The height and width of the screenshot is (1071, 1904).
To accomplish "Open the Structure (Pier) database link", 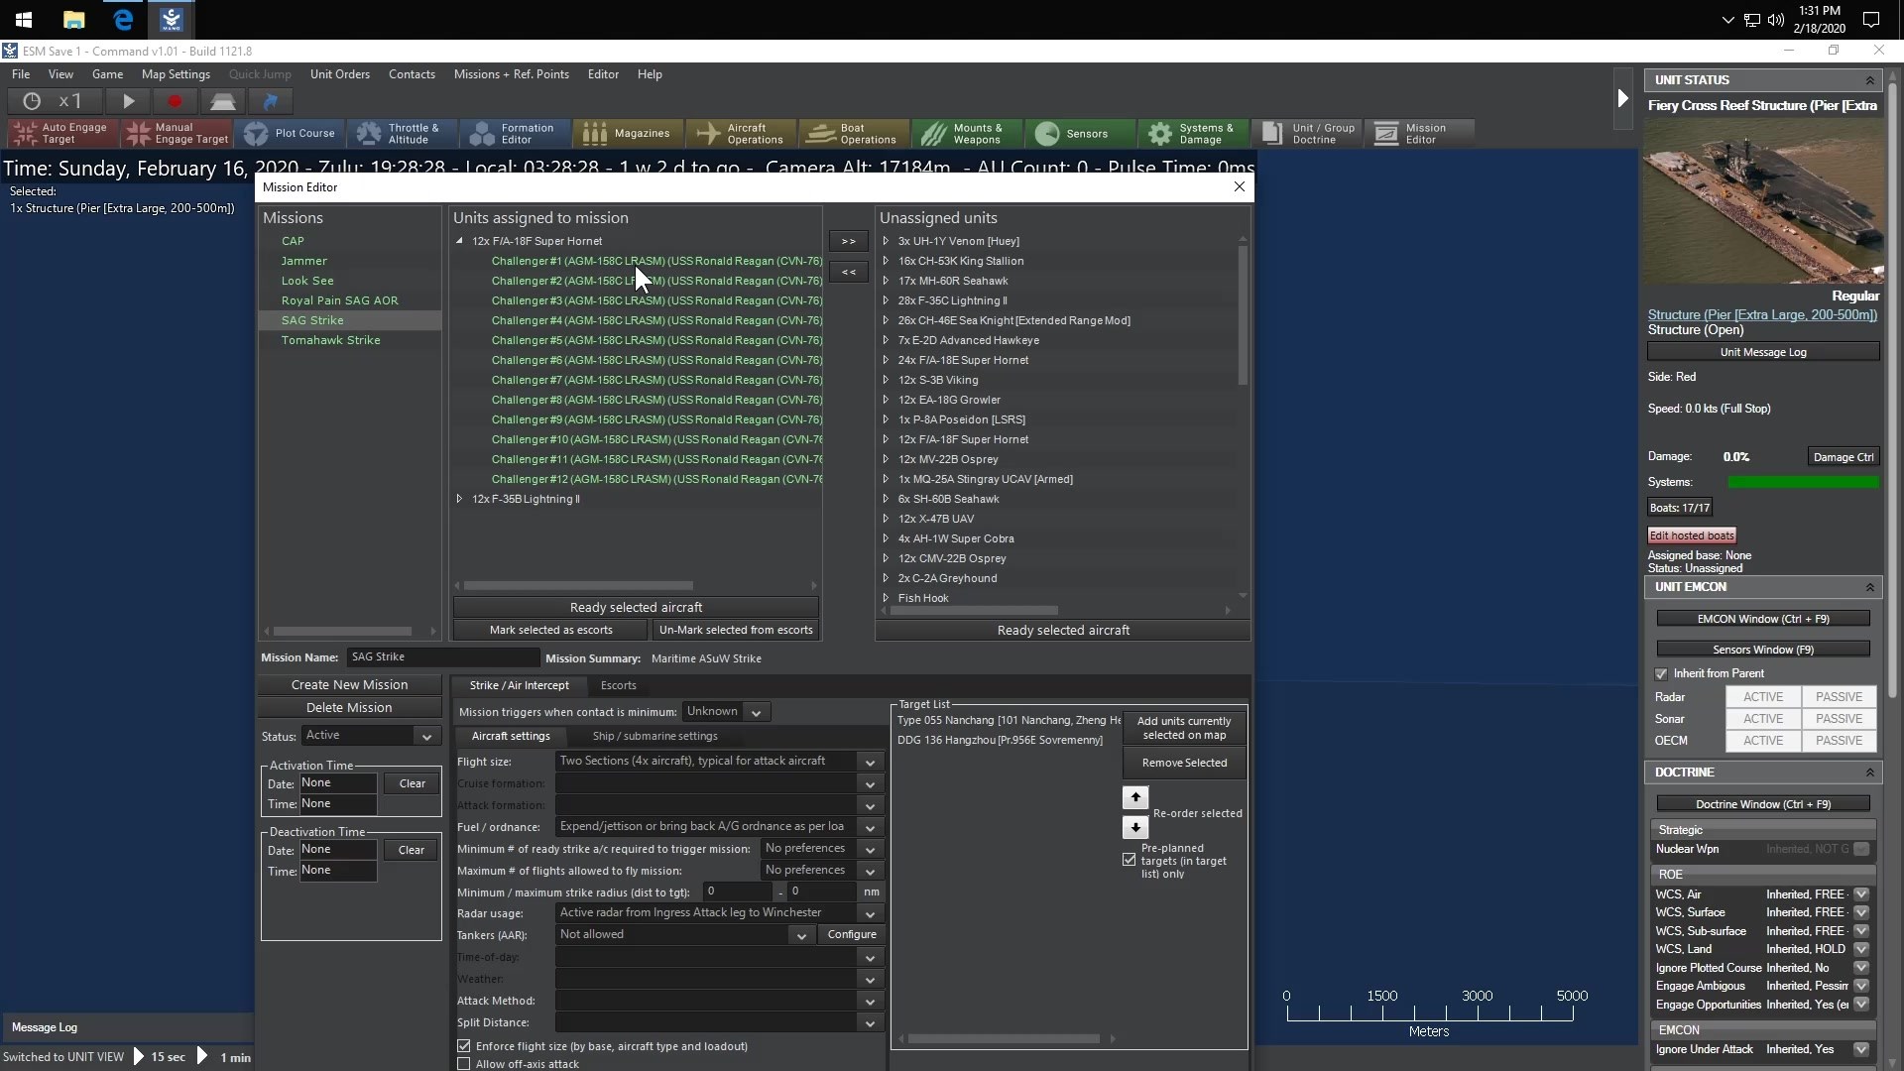I will pos(1762,315).
